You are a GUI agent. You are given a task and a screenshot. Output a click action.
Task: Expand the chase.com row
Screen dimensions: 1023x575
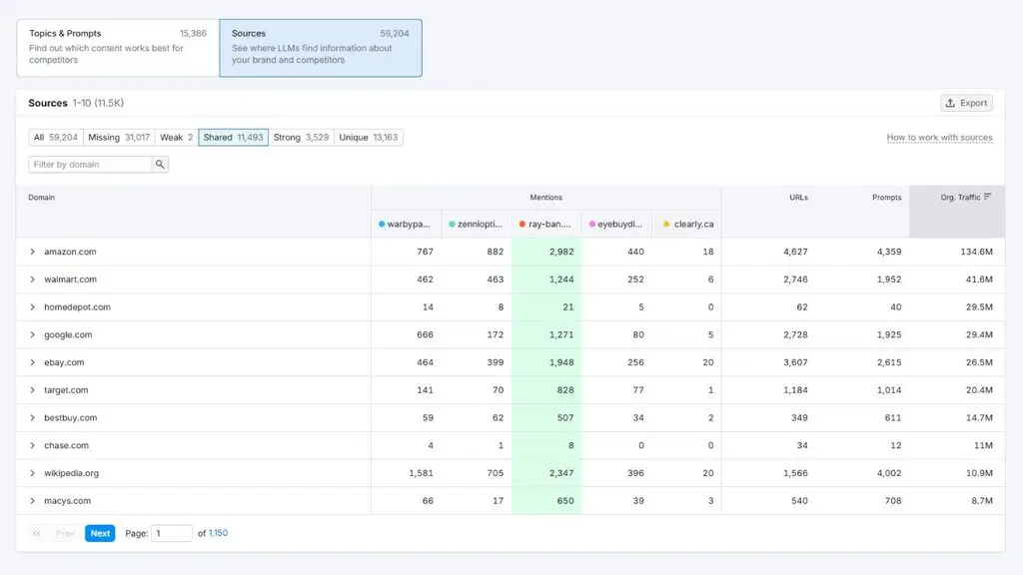point(32,445)
